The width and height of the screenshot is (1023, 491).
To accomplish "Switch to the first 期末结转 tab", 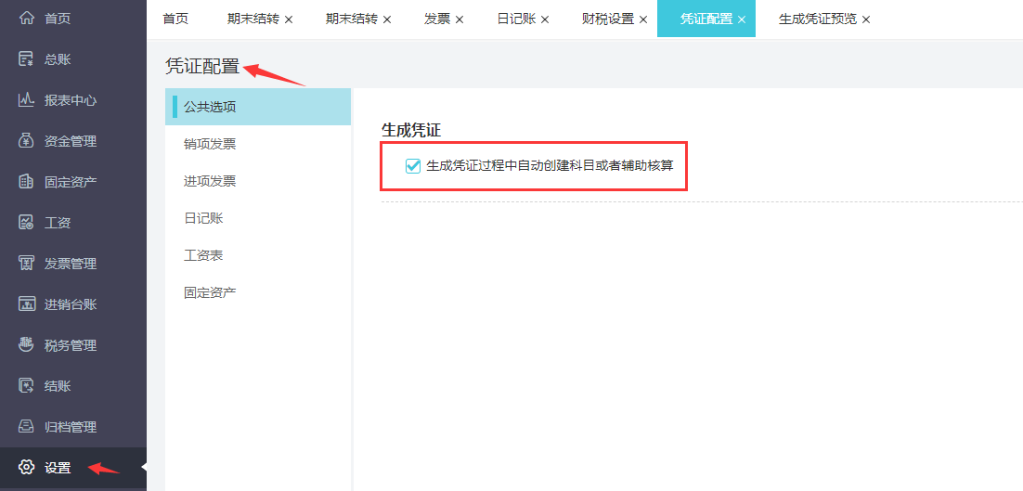I will 253,19.
